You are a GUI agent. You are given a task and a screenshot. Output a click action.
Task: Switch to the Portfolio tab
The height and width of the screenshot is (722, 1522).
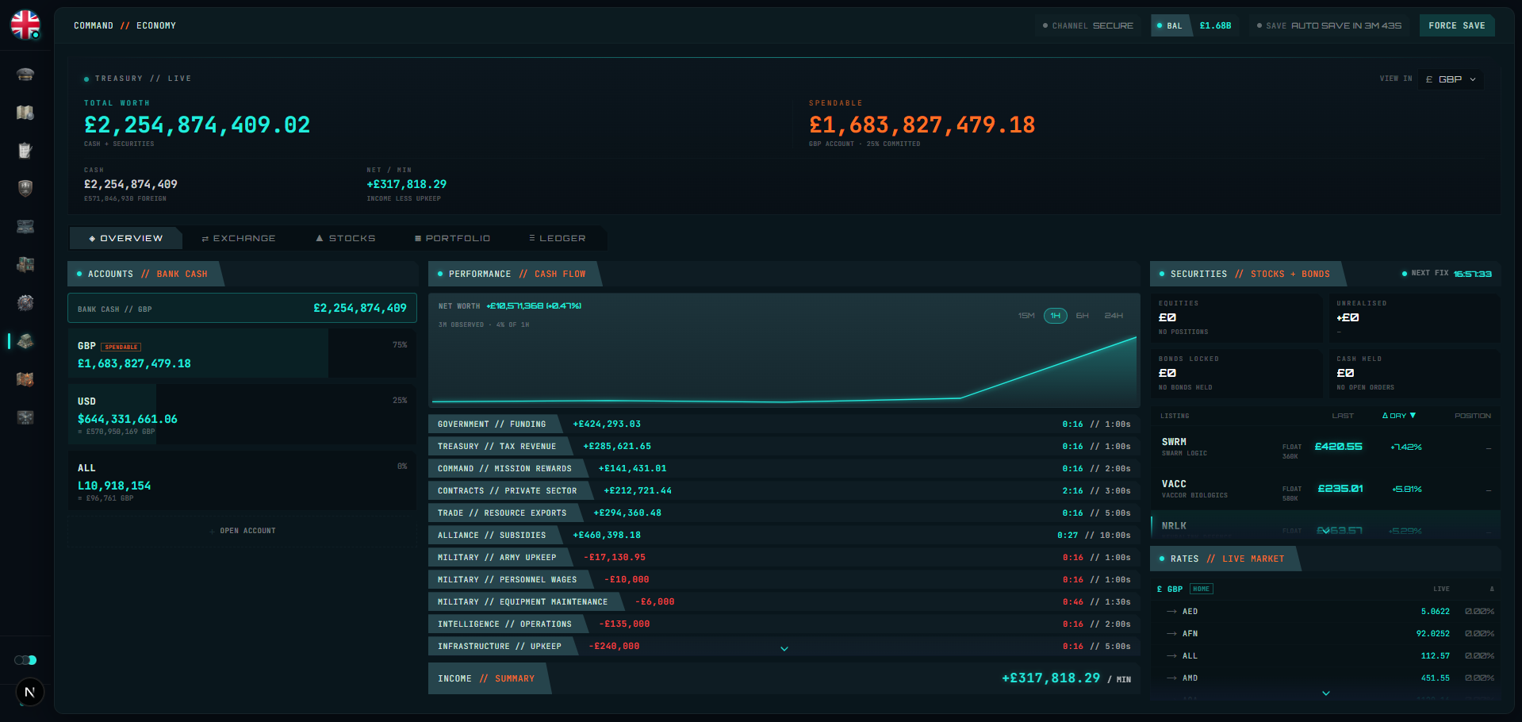click(x=452, y=238)
